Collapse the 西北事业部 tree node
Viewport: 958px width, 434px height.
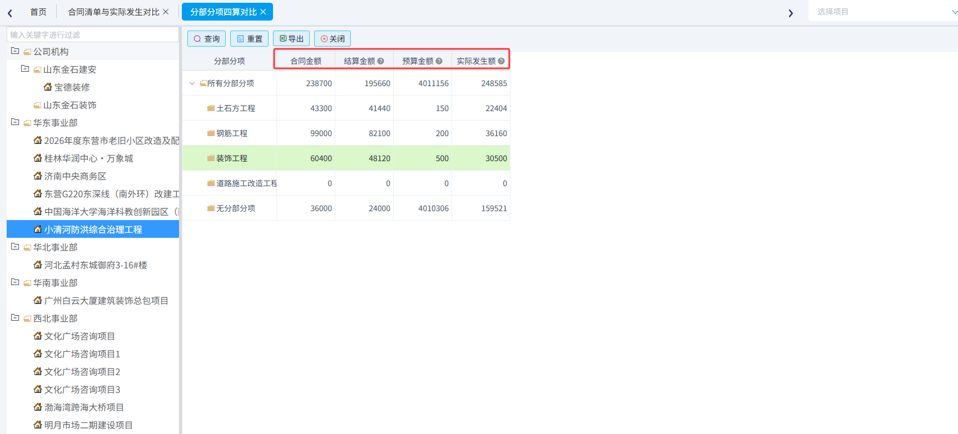coord(15,318)
